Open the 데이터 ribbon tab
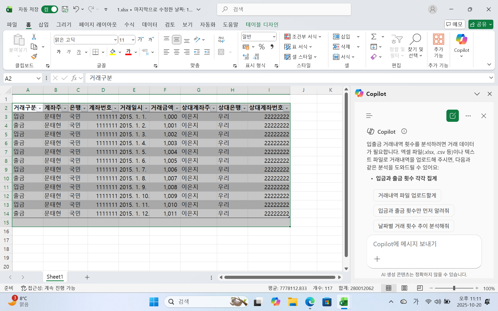498x311 pixels. pyautogui.click(x=149, y=24)
